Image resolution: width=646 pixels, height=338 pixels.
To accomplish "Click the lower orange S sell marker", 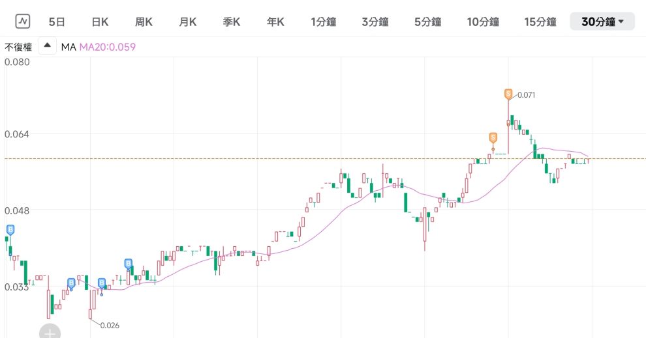I will tap(493, 137).
